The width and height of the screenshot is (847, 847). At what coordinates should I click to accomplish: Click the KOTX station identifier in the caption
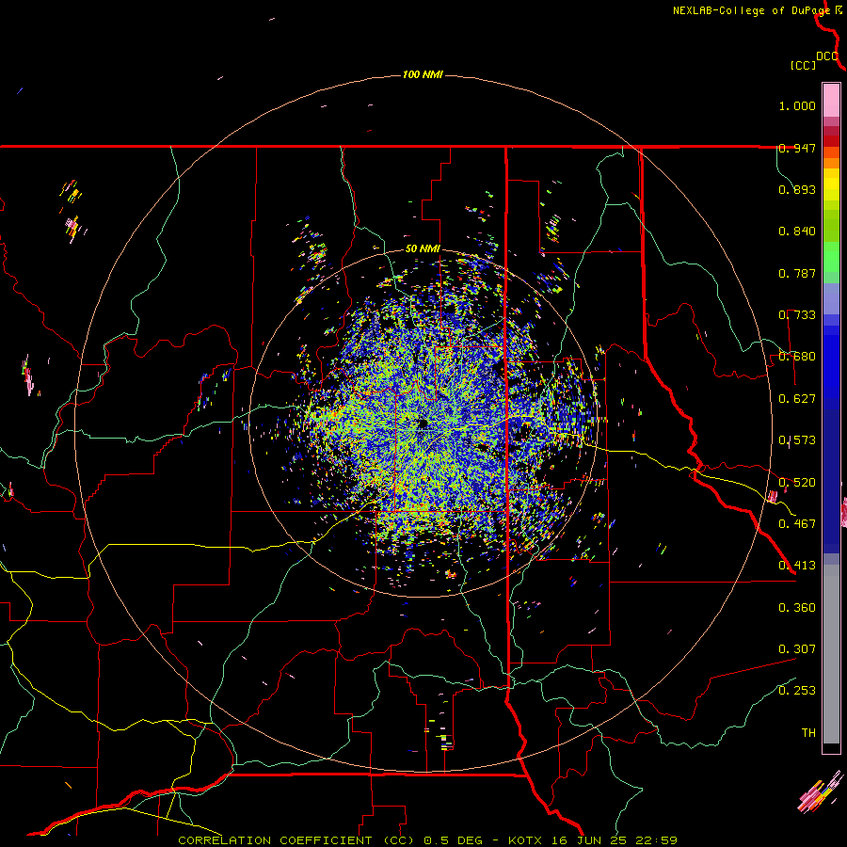[524, 840]
